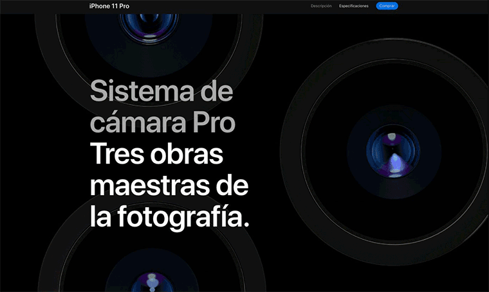Click the blue Comprar button

click(387, 6)
